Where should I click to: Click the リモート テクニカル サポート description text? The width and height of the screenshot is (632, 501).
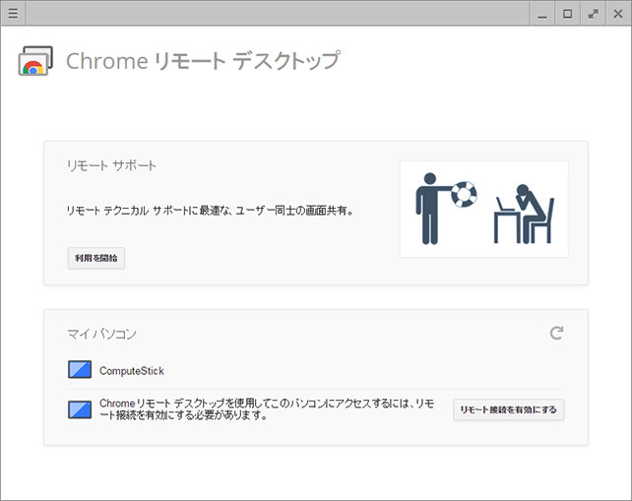click(x=210, y=211)
